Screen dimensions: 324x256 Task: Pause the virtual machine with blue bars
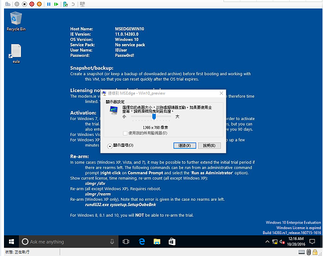click(x=49, y=4)
